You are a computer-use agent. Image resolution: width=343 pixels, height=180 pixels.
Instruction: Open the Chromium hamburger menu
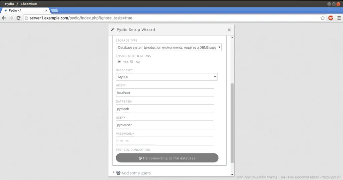339,18
